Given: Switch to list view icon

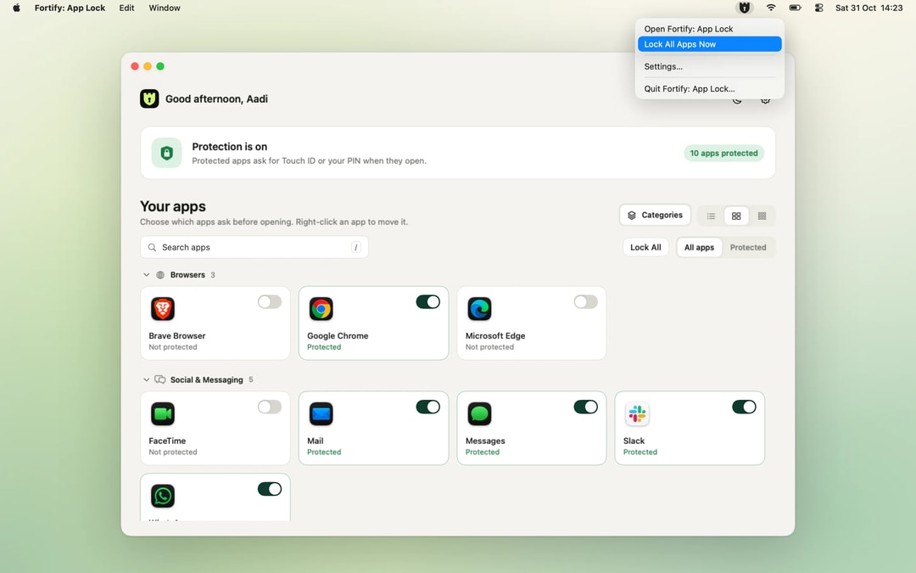Looking at the screenshot, I should (x=711, y=216).
